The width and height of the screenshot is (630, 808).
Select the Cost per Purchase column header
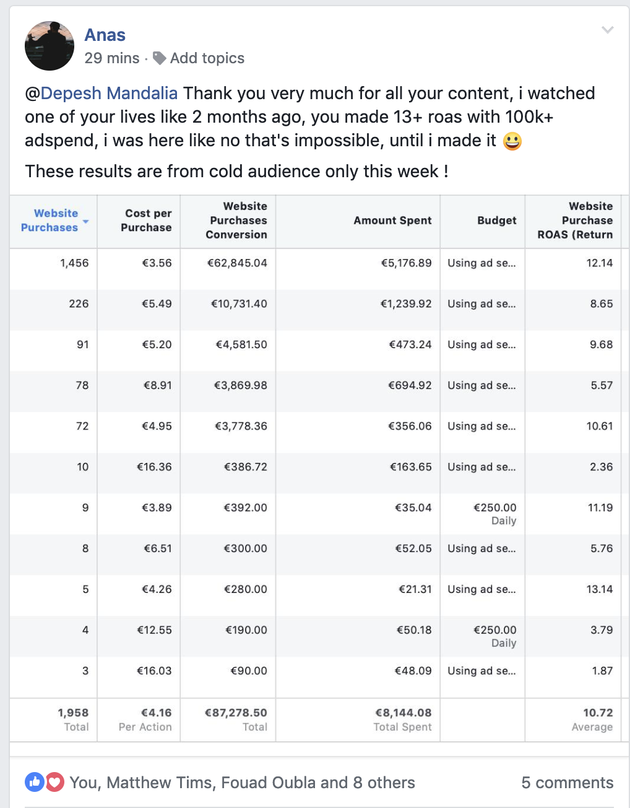click(146, 221)
